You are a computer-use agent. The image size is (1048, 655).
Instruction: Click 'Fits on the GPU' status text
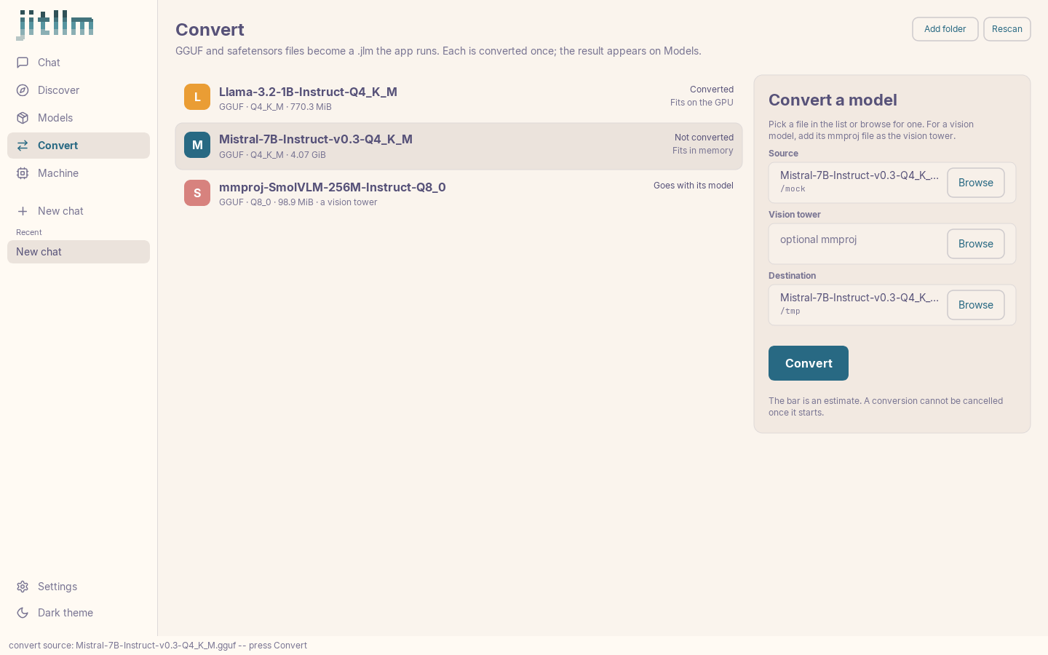pos(702,103)
